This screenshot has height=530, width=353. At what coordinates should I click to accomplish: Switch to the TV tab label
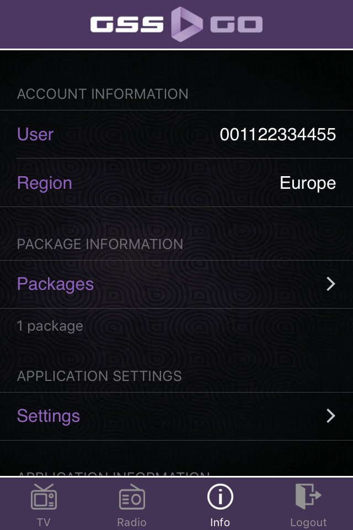44,522
